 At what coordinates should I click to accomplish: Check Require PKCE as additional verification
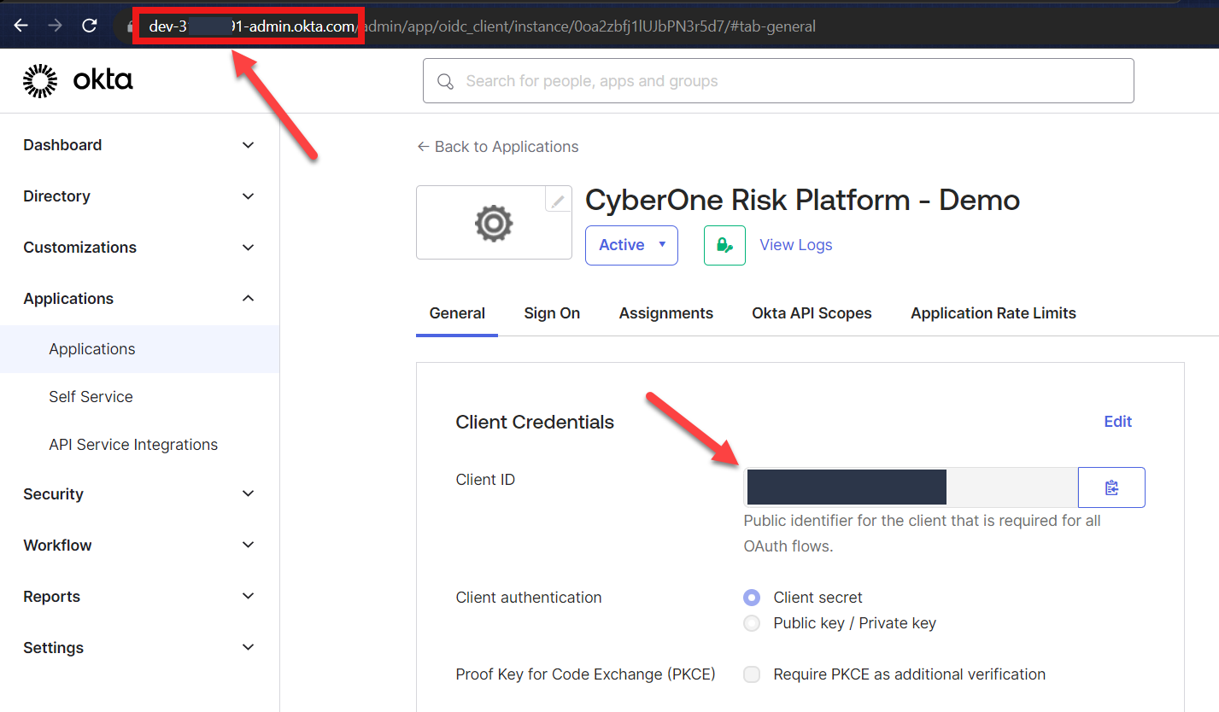(752, 674)
